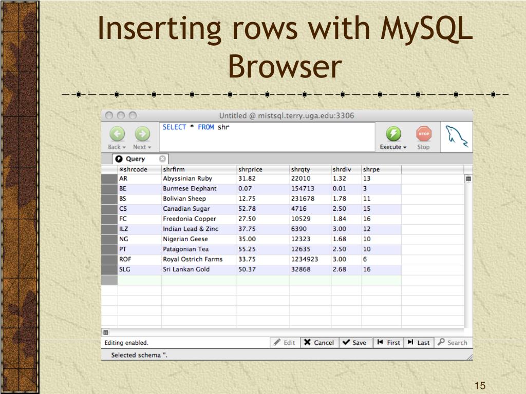Click the new empty row's marker at the grid bottom

[109, 280]
